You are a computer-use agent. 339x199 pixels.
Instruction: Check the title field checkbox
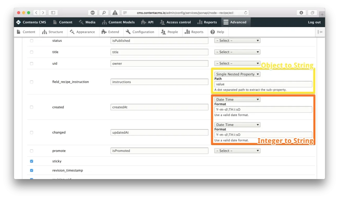32,52
